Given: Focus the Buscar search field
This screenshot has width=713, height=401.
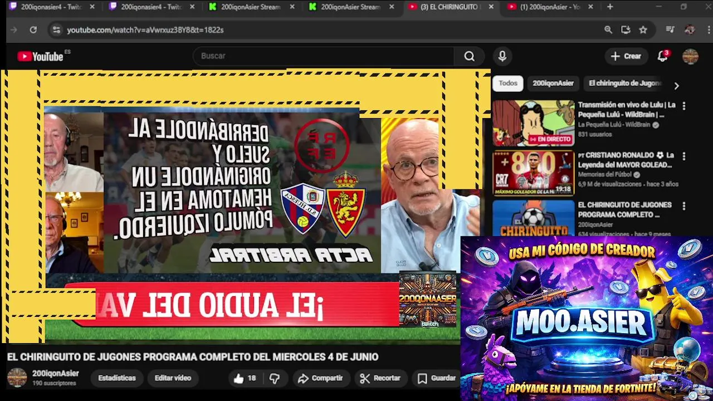Looking at the screenshot, I should (324, 56).
